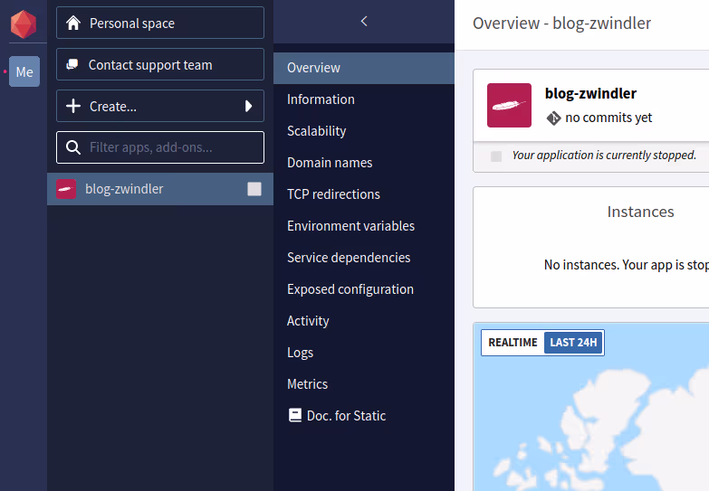Expand the Create menu arrow
This screenshot has height=491, width=709.
coord(248,107)
